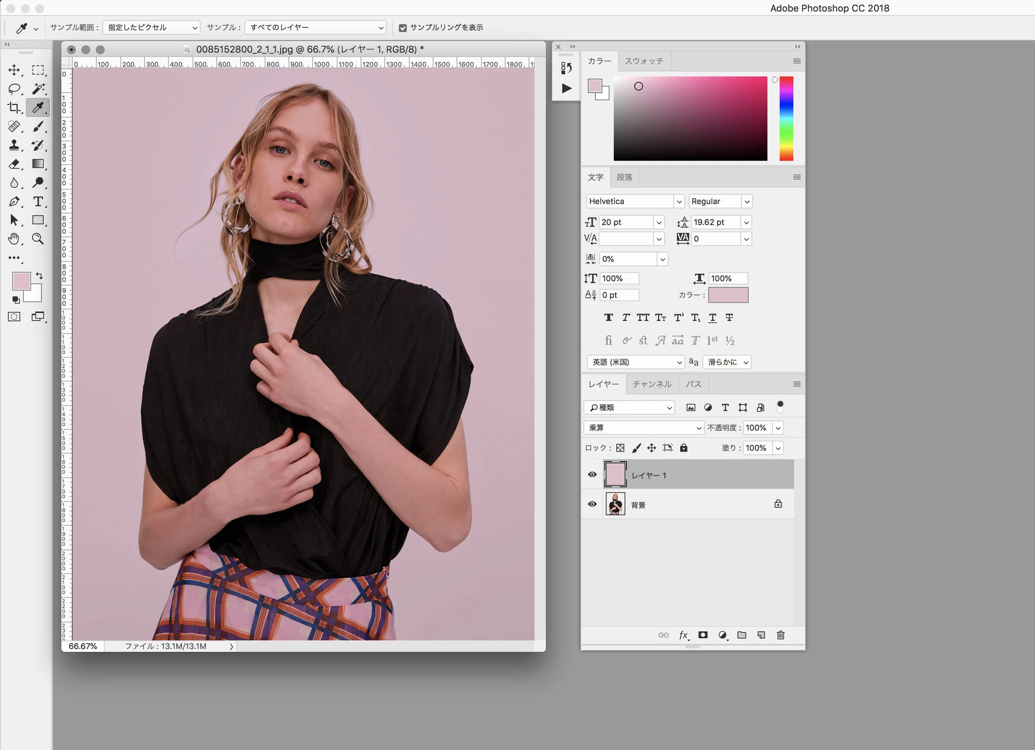Toggle Strikethrough text style
The width and height of the screenshot is (1035, 750).
tap(729, 317)
